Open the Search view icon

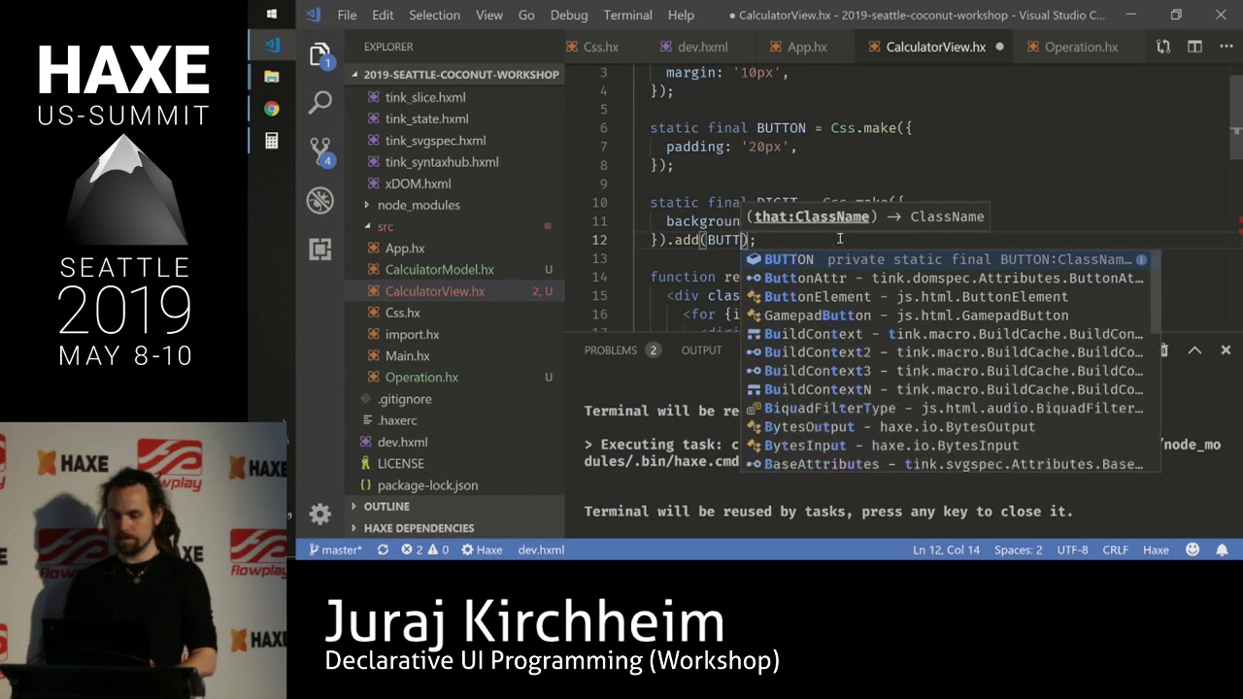click(x=319, y=102)
